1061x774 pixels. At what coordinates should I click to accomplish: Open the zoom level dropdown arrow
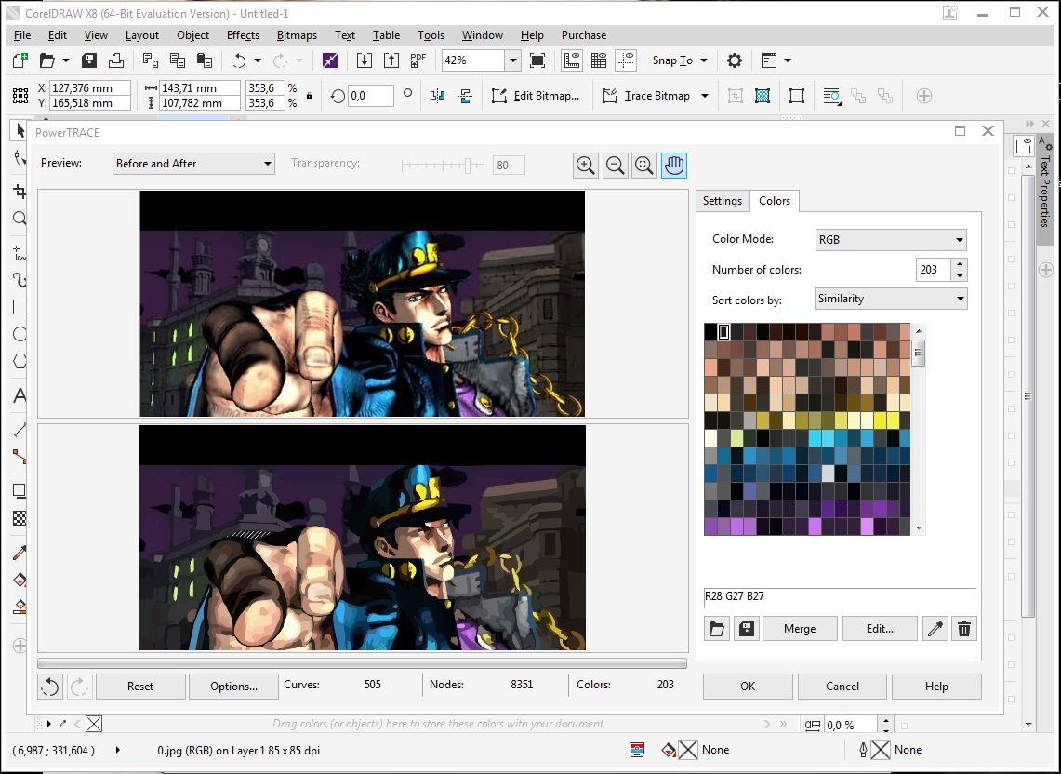pyautogui.click(x=513, y=60)
